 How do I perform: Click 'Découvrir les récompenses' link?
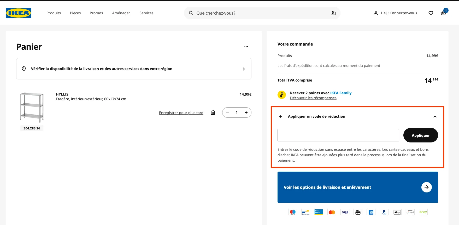pos(313,98)
